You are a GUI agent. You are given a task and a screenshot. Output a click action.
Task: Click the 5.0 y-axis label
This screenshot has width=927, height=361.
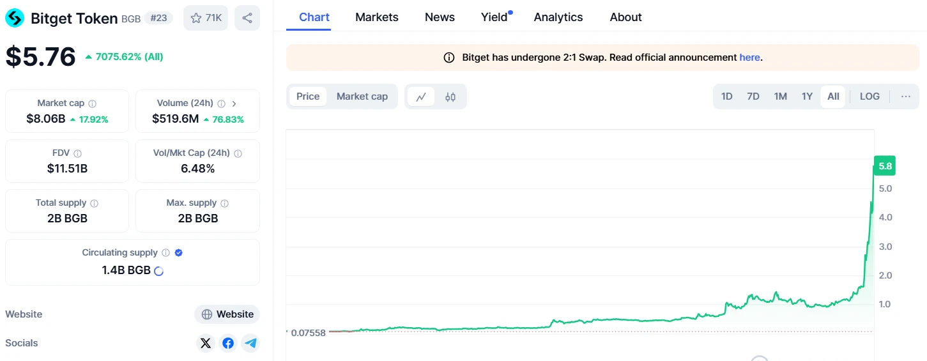click(885, 188)
